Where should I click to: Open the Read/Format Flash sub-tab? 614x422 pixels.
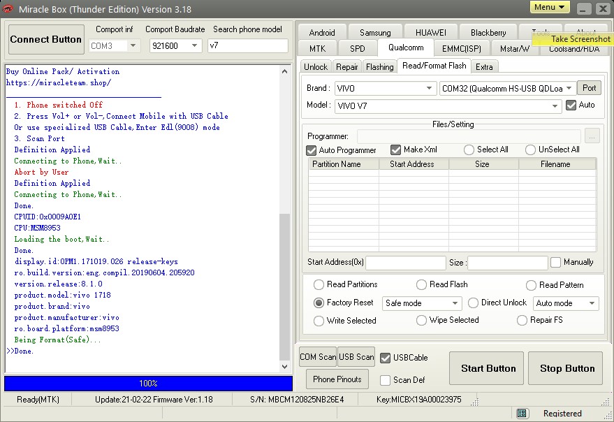(x=434, y=66)
